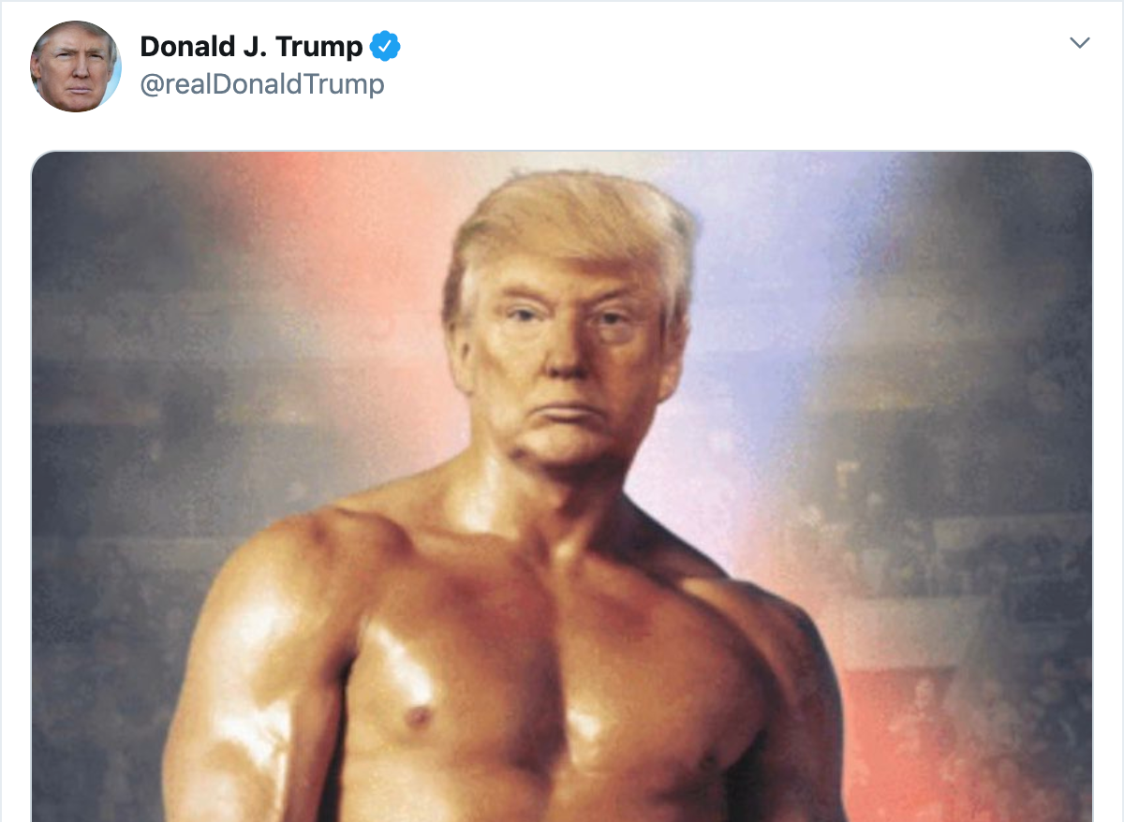Open the media preview with the rounded corners
This screenshot has width=1124, height=822.
click(562, 487)
